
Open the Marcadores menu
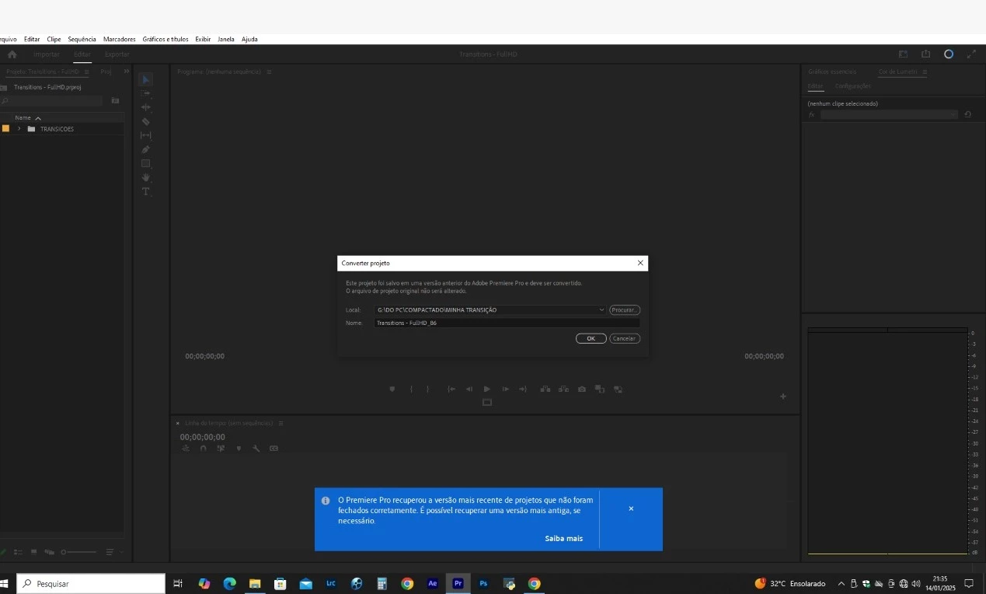[x=119, y=39]
